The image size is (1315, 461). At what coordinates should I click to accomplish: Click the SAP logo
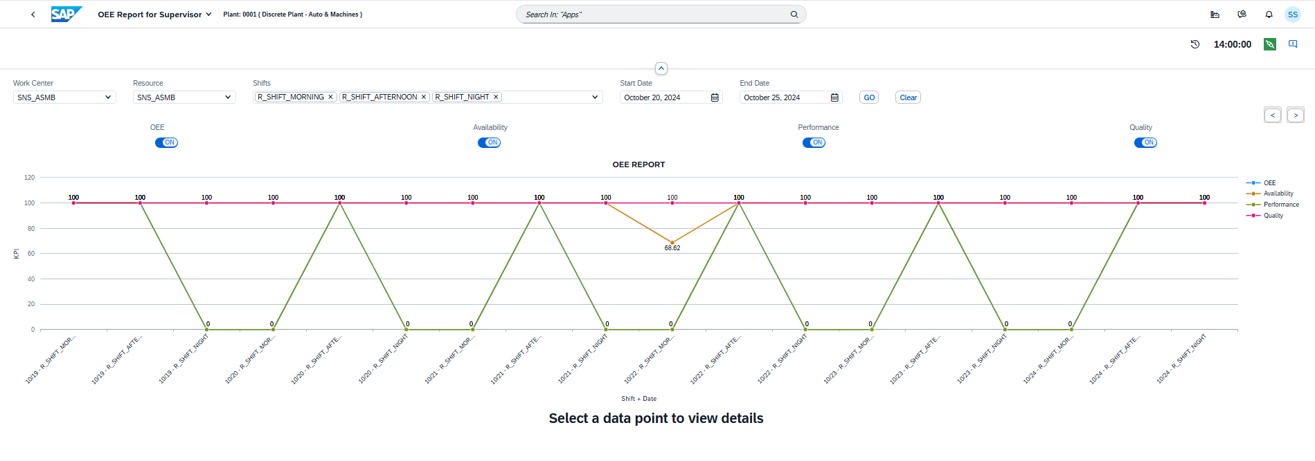[x=66, y=15]
